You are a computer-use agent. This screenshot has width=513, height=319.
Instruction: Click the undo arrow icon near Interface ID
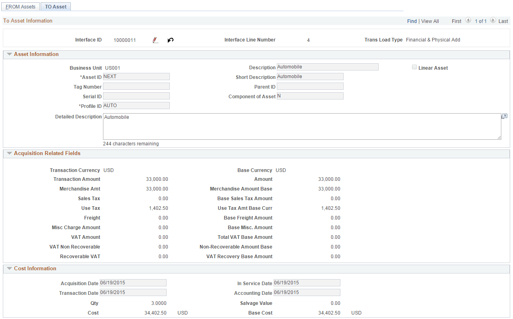[170, 39]
